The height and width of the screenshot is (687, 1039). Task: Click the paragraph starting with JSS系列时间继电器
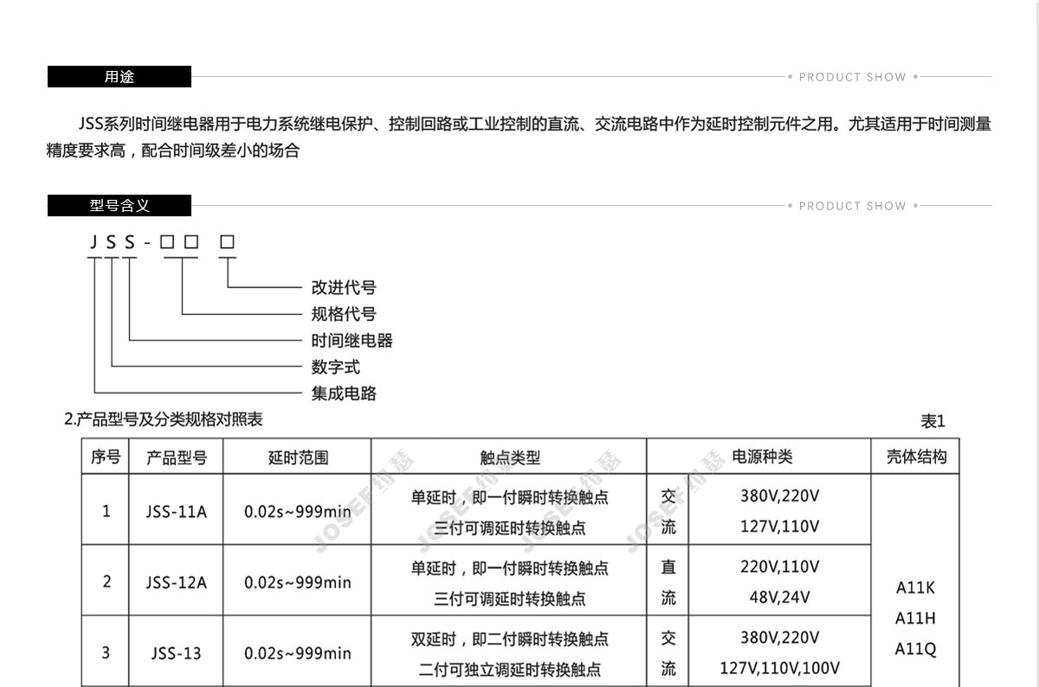click(x=519, y=137)
